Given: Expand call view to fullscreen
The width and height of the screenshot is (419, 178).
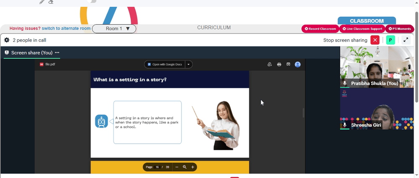Looking at the screenshot, I should pyautogui.click(x=406, y=40).
